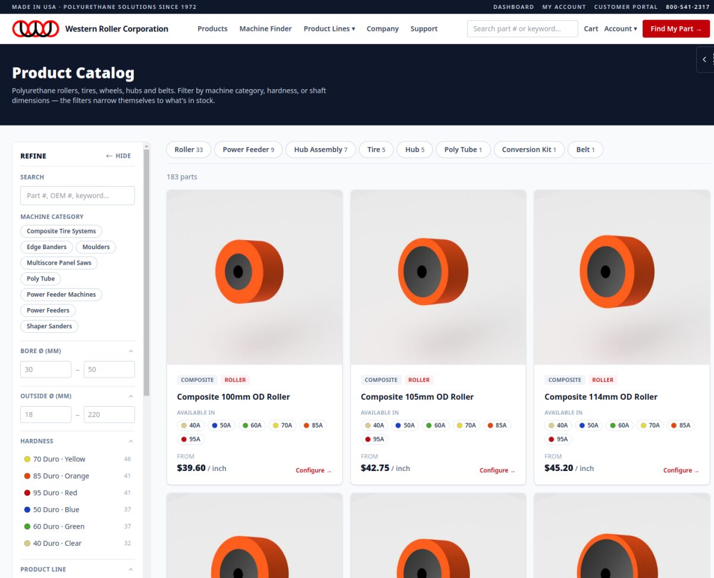Open the Dashboard link
714x578 pixels.
pyautogui.click(x=513, y=7)
